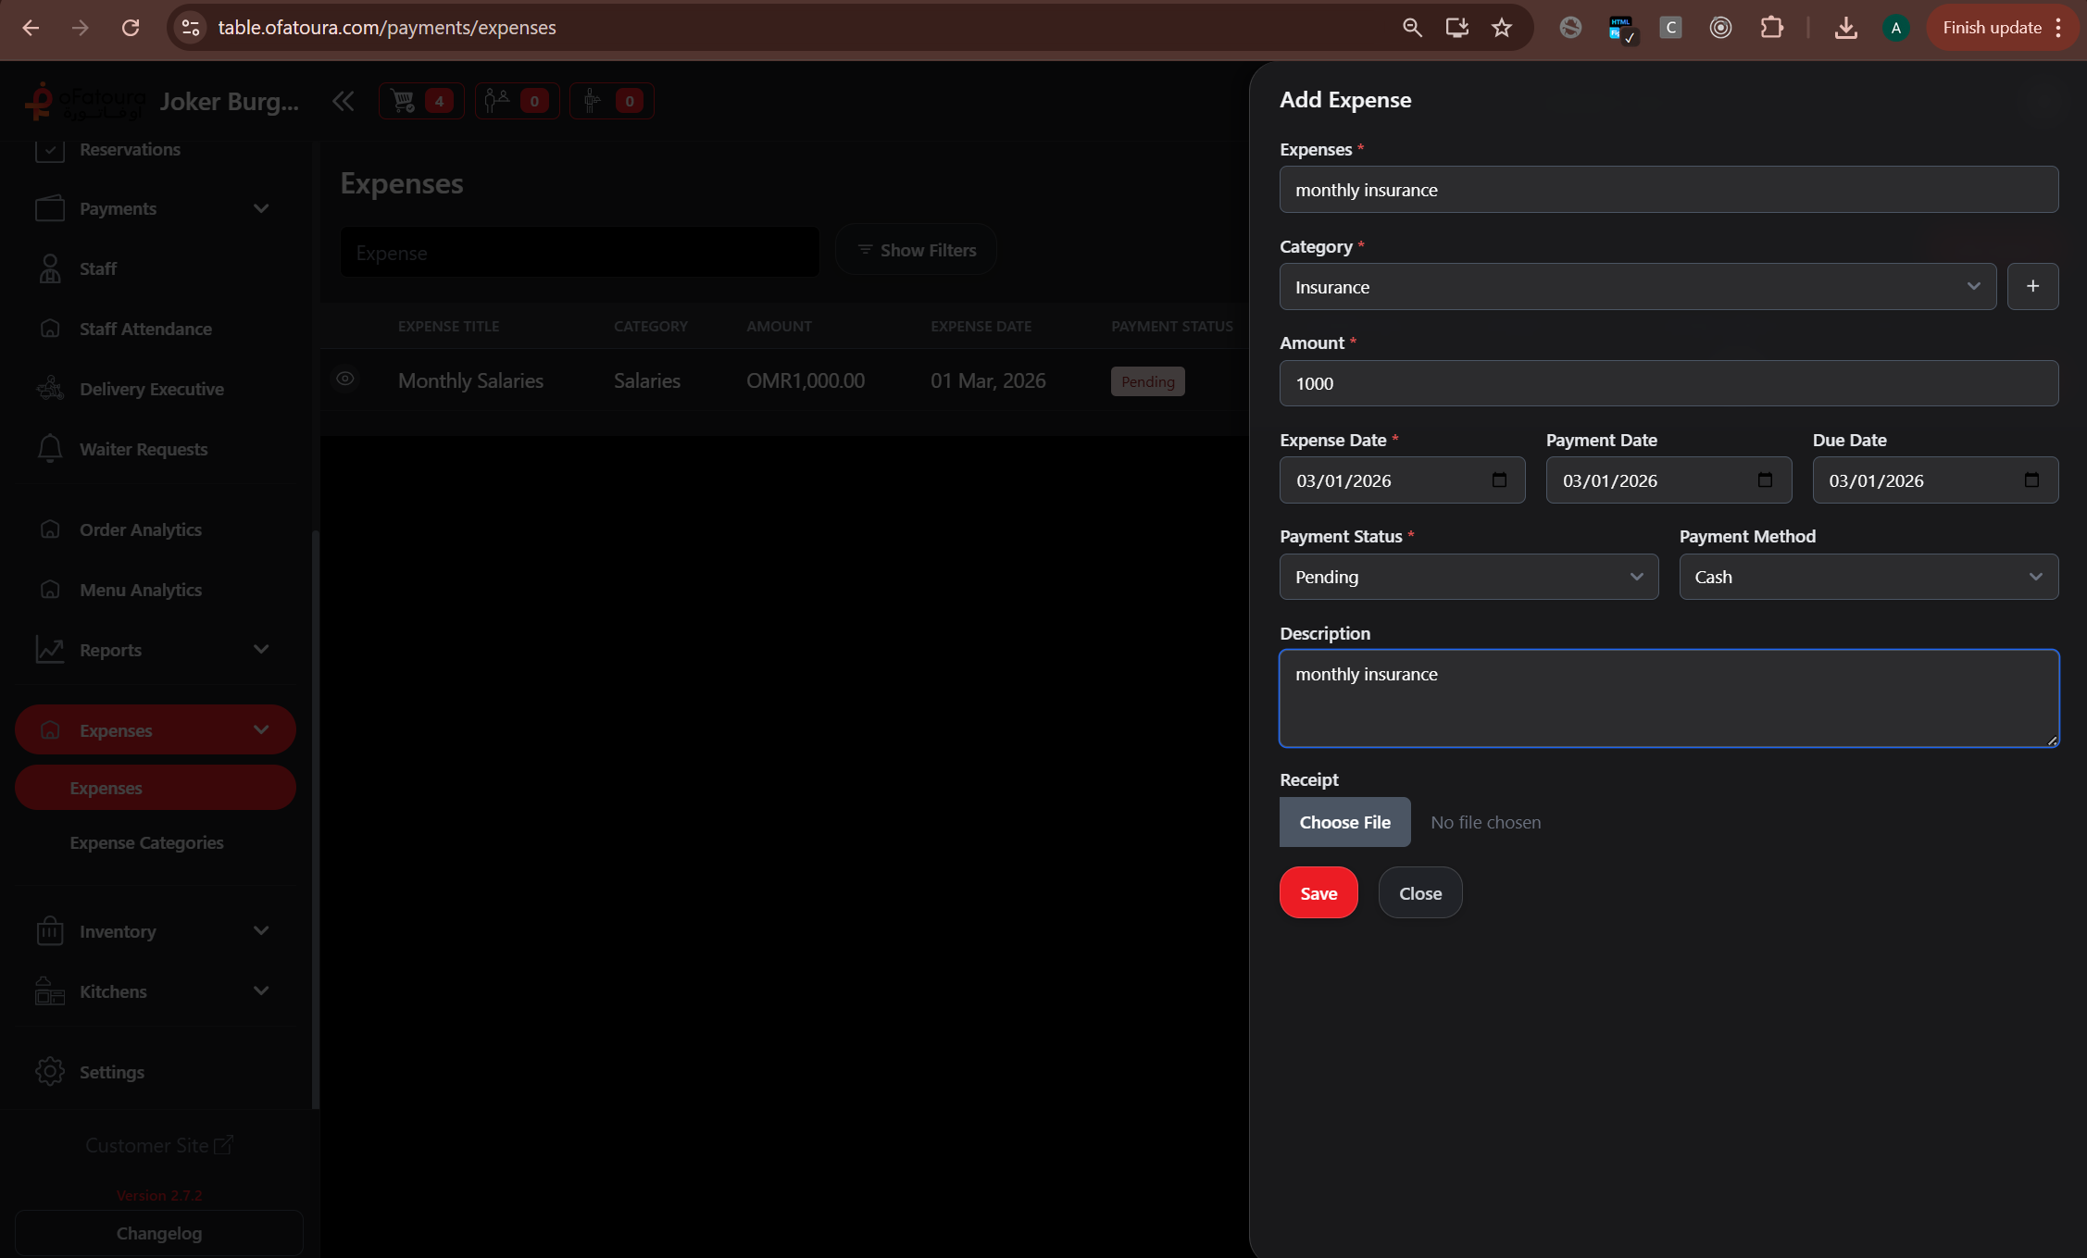2087x1258 pixels.
Task: Toggle eye icon on Monthly Salaries row
Action: 345,380
